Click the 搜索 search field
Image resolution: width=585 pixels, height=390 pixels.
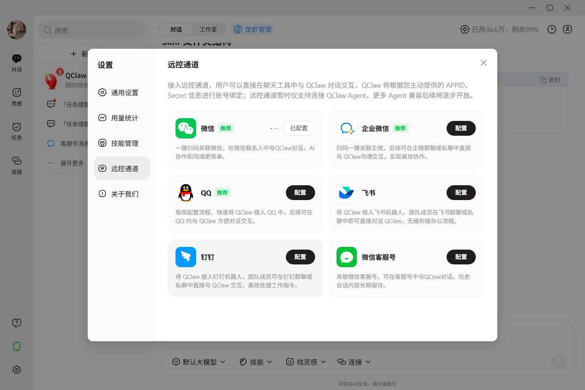tap(91, 30)
